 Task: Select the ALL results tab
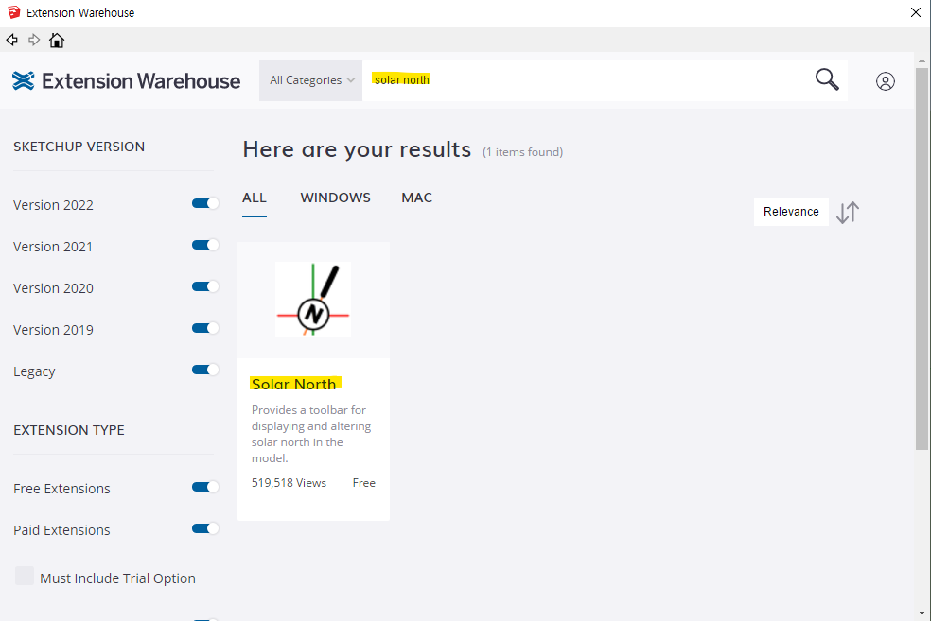point(255,198)
